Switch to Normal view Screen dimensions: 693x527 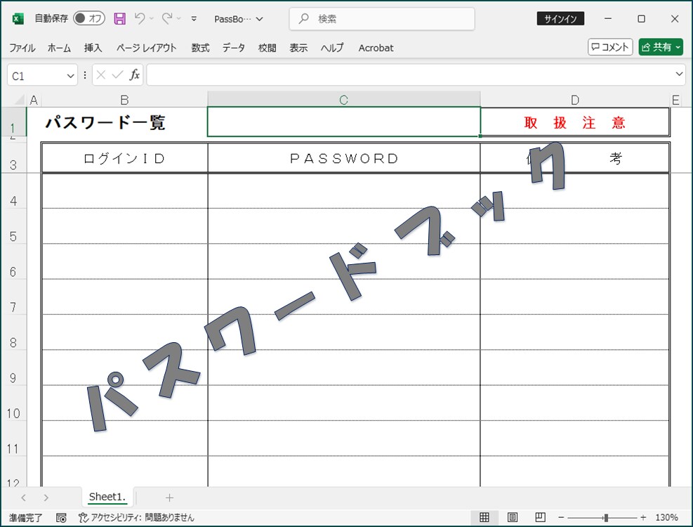484,517
